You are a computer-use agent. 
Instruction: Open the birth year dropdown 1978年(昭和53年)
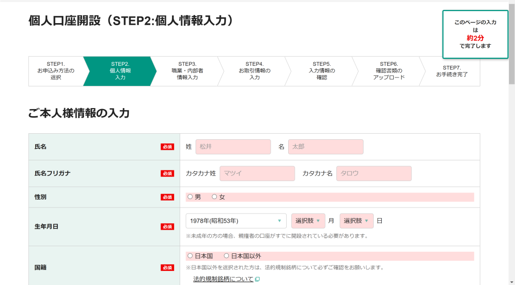(x=236, y=221)
